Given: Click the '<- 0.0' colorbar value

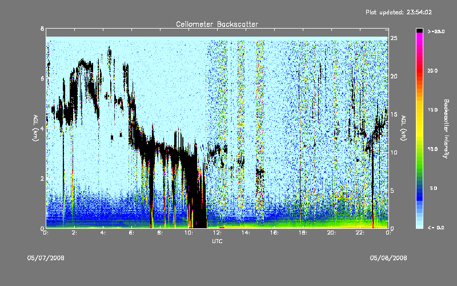Looking at the screenshot, I should point(436,228).
